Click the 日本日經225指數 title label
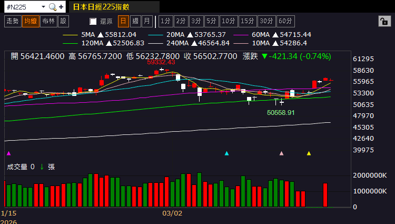 pos(100,7)
